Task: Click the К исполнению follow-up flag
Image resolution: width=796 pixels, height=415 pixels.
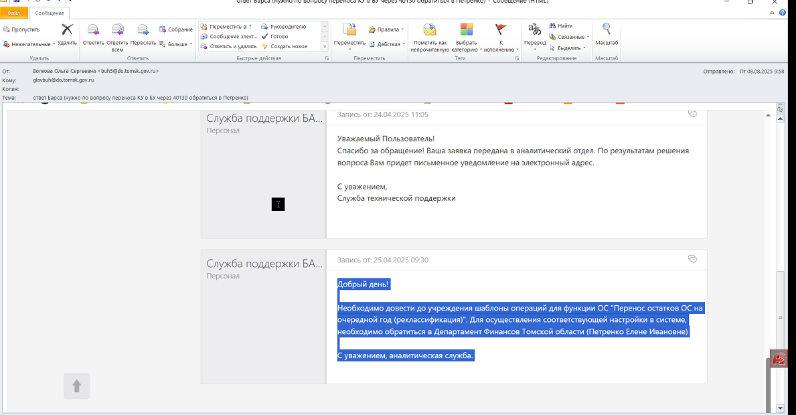Action: point(501,29)
